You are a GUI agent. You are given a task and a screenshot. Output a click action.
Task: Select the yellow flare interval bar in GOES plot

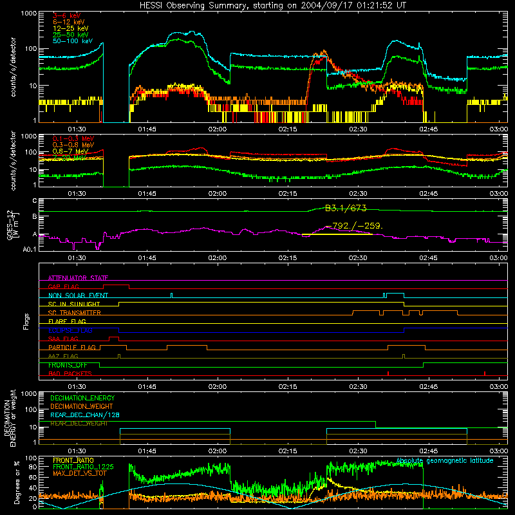[x=337, y=234]
